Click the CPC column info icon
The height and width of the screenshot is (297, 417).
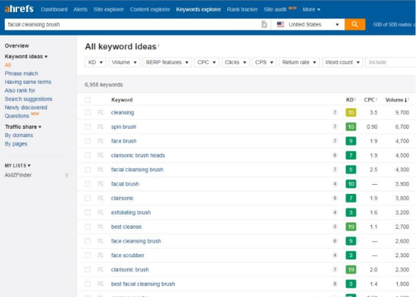pyautogui.click(x=377, y=99)
